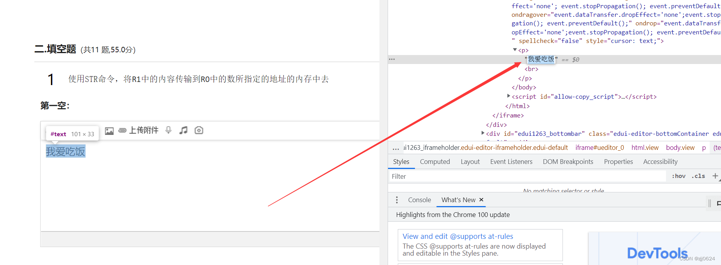The width and height of the screenshot is (721, 265).
Task: Click the 我爱吃饭 text in the answer editor
Action: [66, 151]
